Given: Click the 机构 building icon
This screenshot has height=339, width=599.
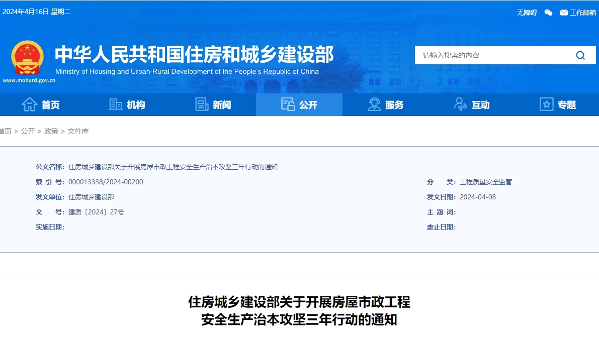Looking at the screenshot, I should 114,104.
